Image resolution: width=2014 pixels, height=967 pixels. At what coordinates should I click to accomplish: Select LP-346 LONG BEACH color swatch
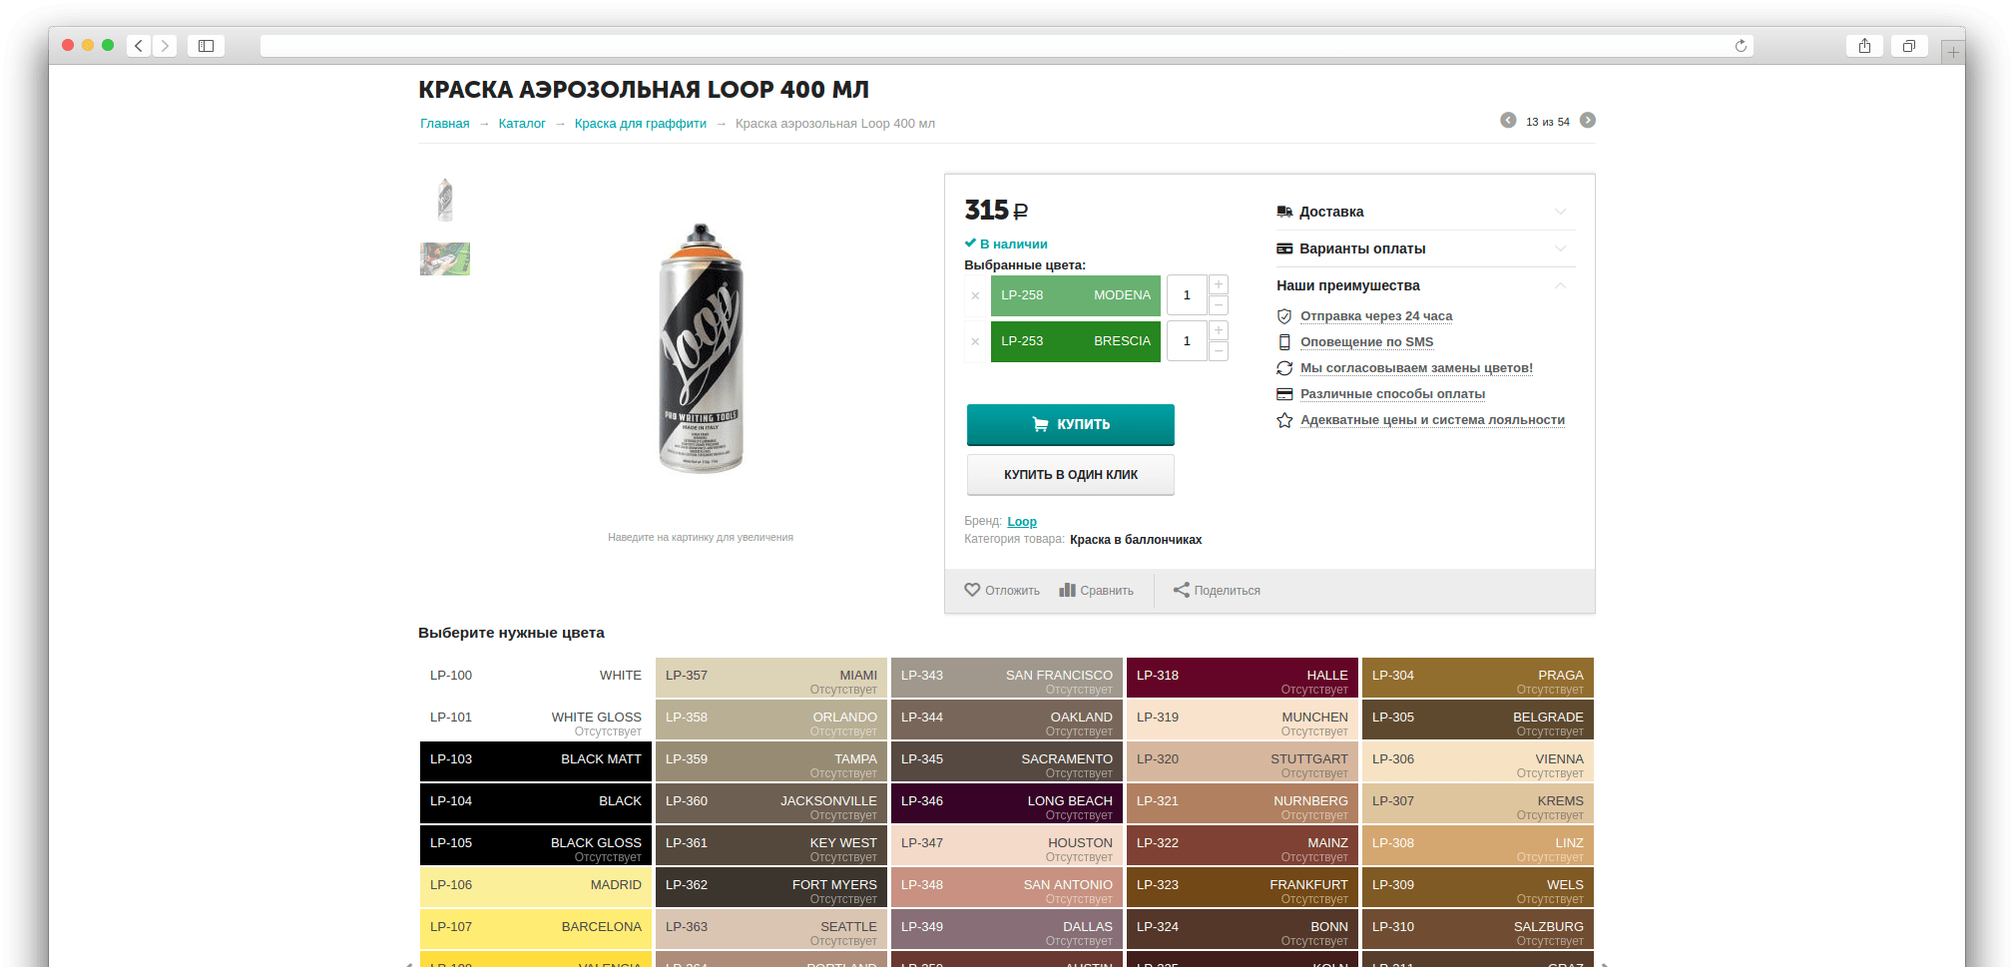tap(1007, 802)
